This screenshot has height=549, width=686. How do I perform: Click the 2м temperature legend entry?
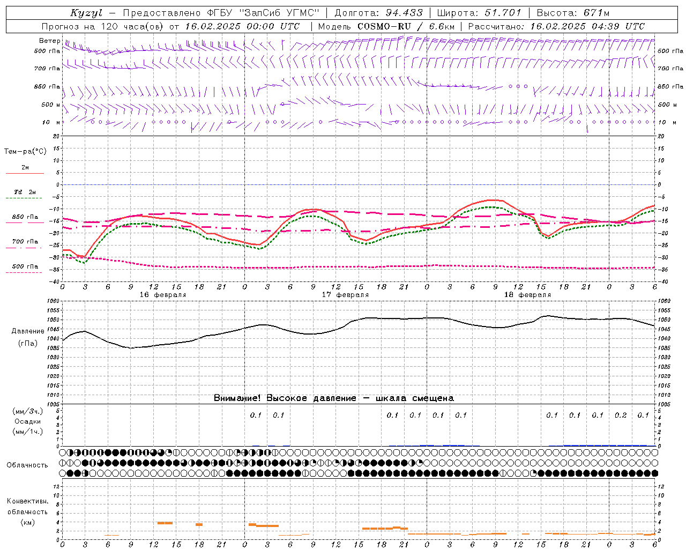pyautogui.click(x=25, y=168)
